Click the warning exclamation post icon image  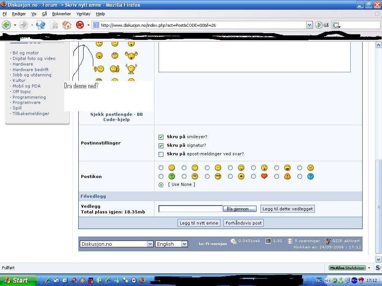288,176
